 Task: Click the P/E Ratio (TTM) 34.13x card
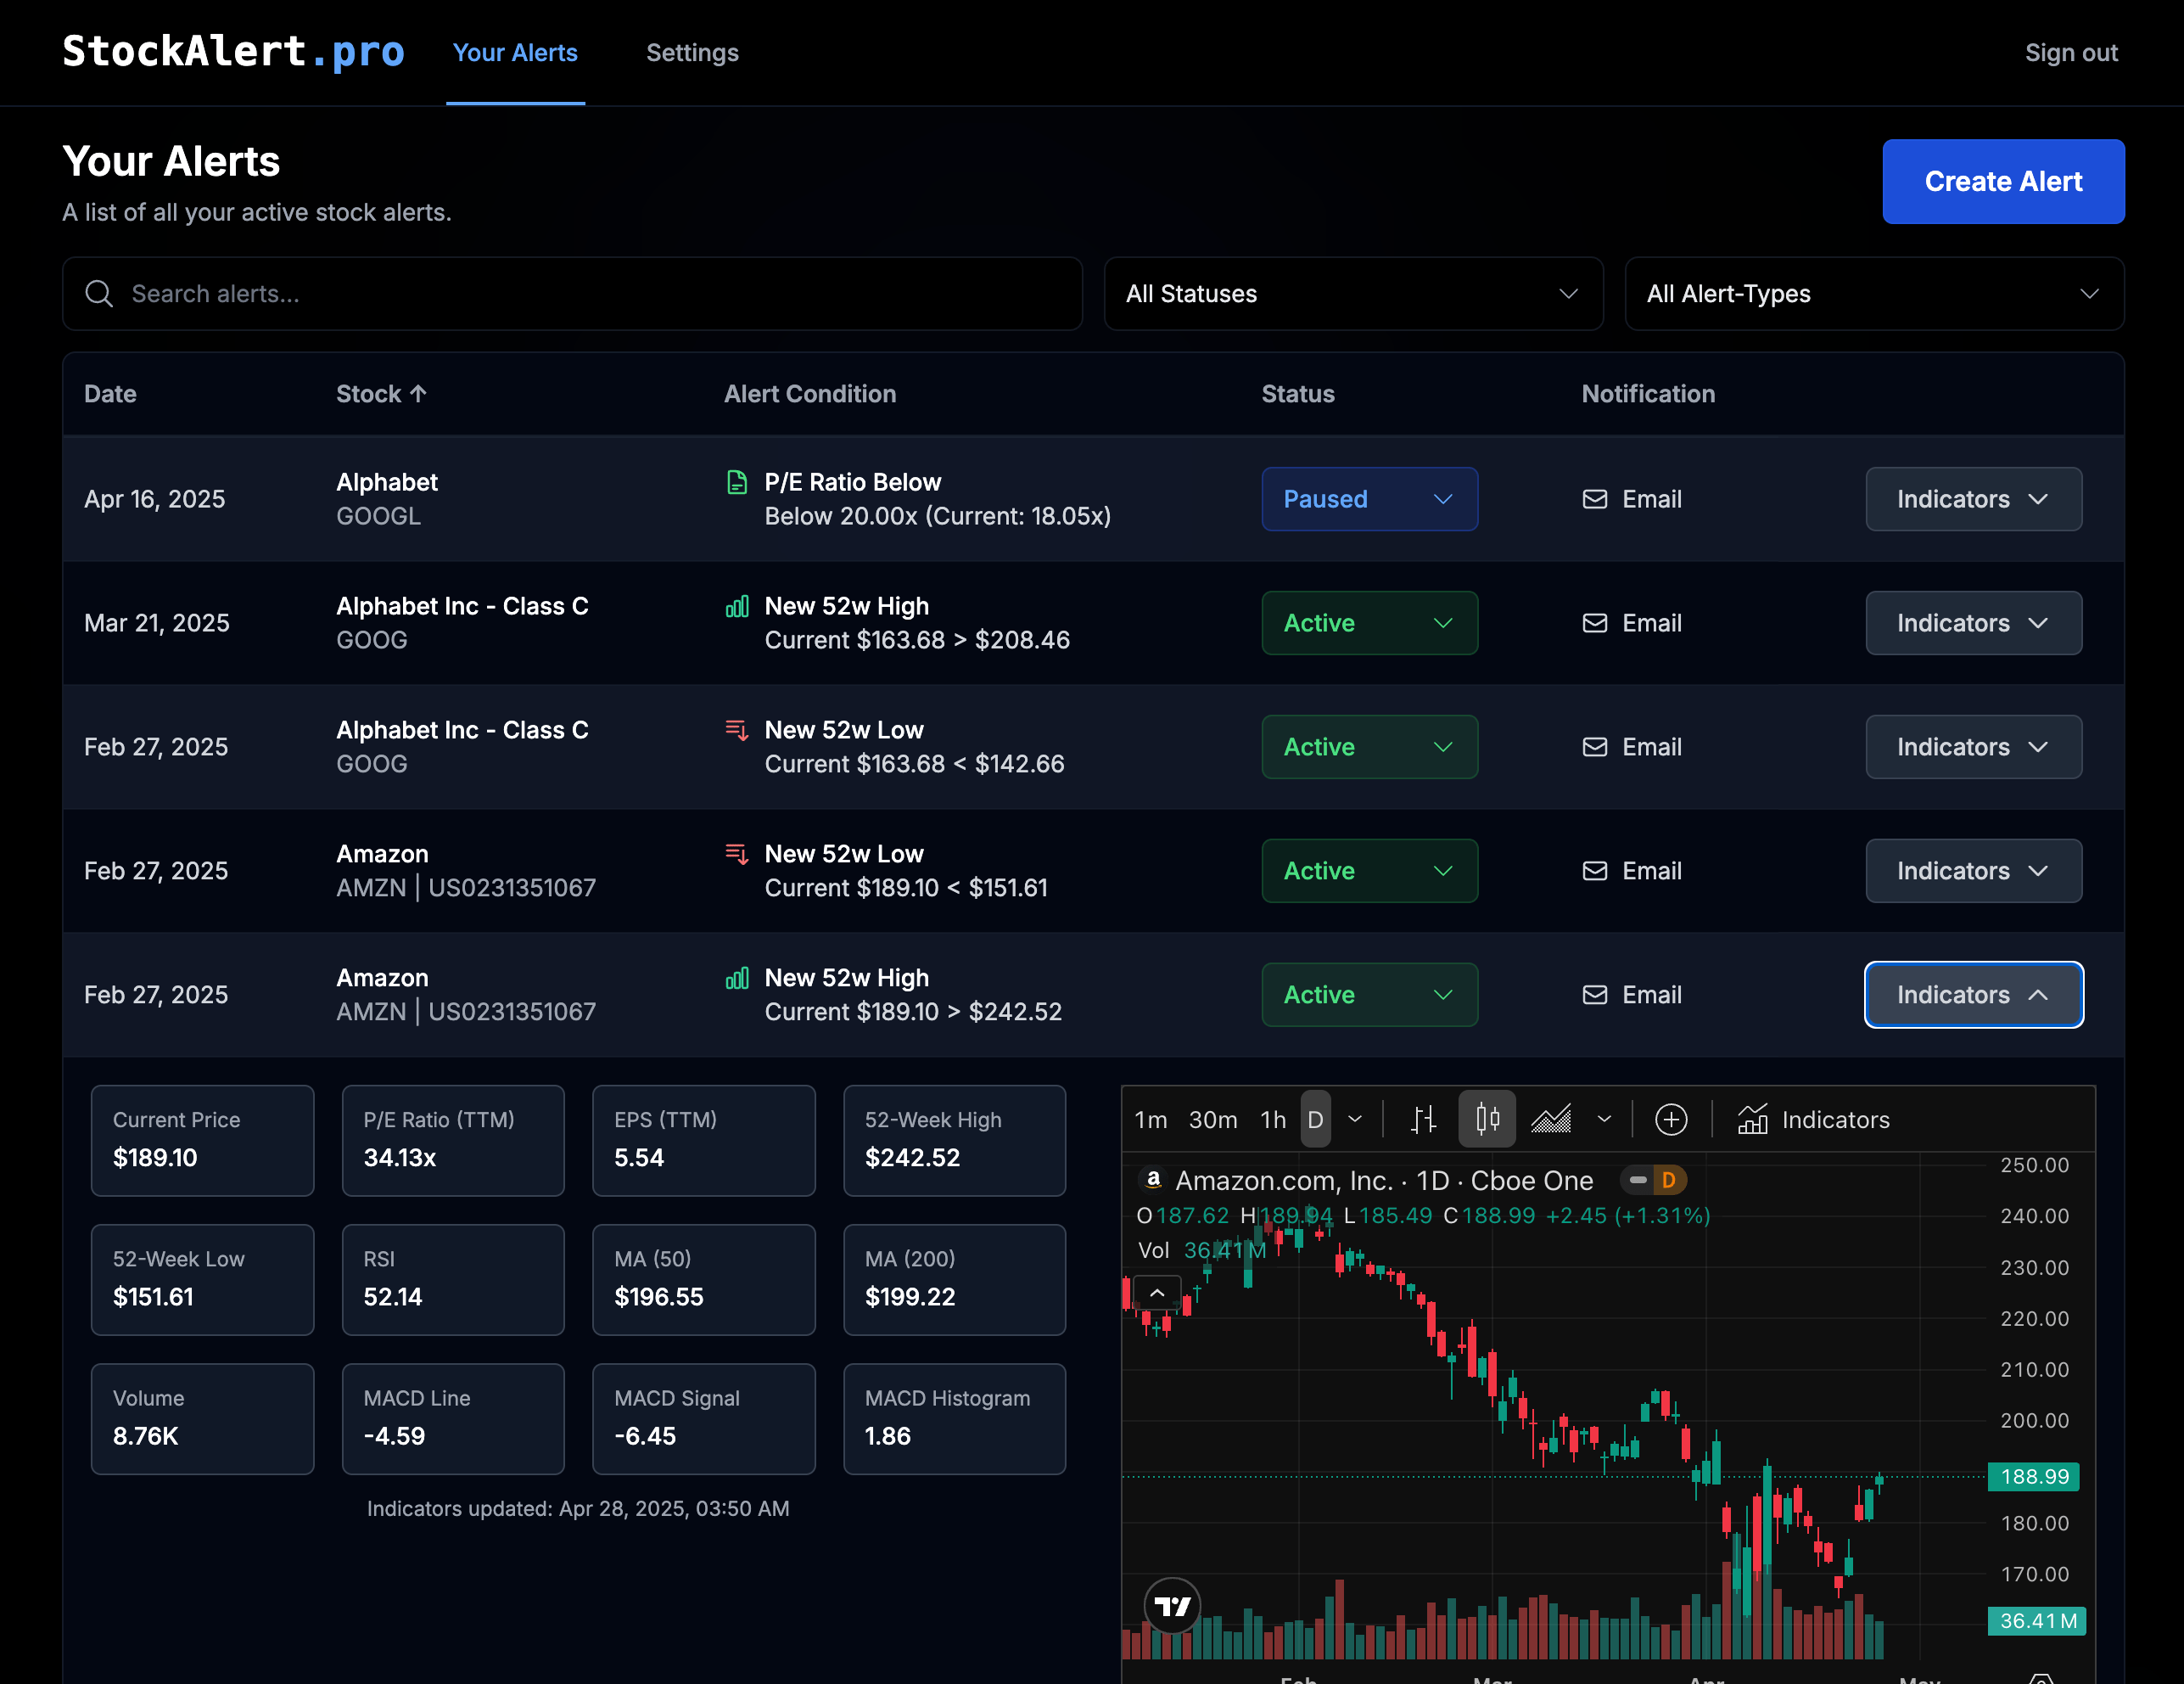(x=453, y=1141)
